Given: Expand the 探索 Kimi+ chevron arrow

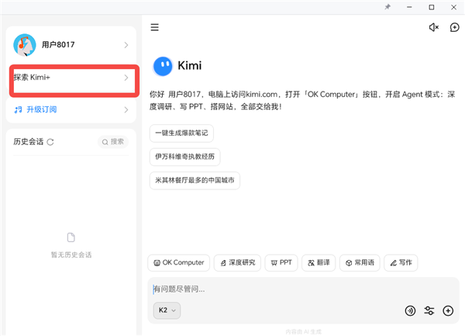Looking at the screenshot, I should click(126, 78).
